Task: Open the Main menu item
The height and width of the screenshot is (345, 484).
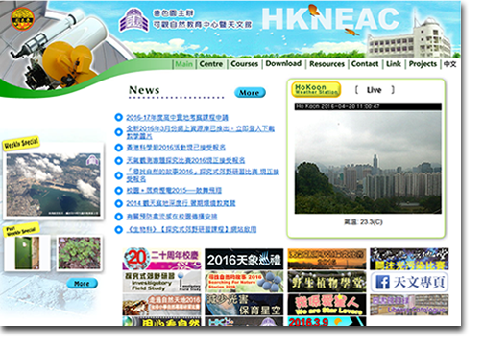Action: (183, 64)
